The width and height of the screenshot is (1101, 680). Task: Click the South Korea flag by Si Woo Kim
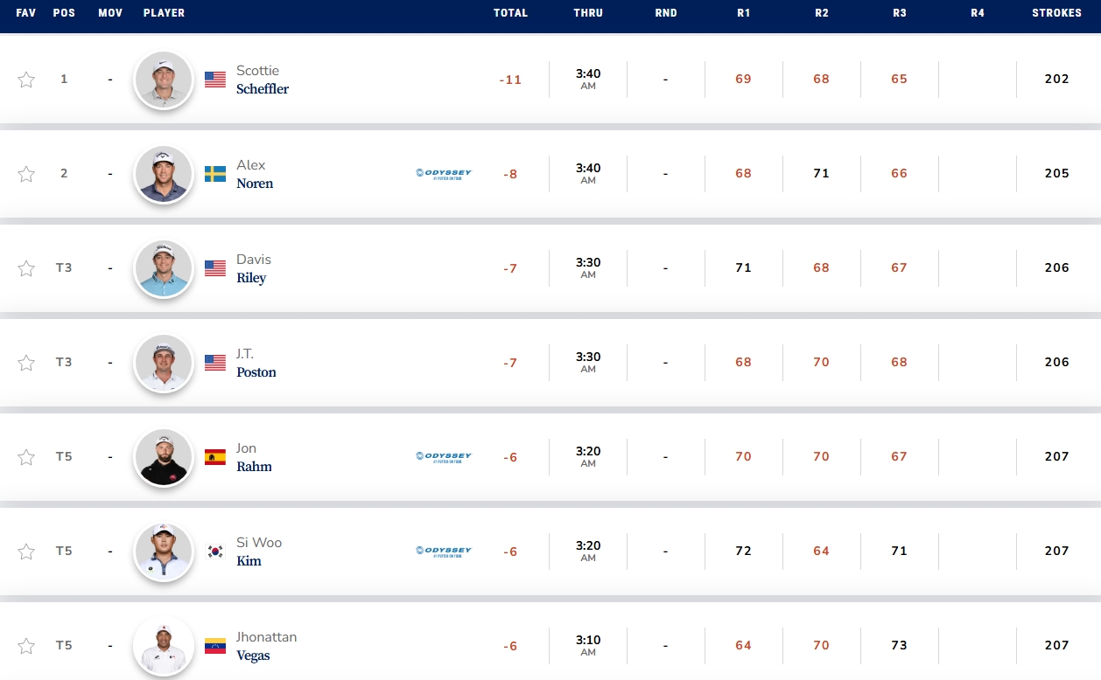click(x=215, y=552)
